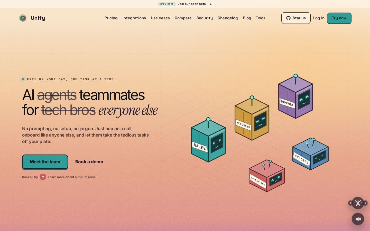Click the tagline FREE UP YOUR DAY
Image resolution: width=370 pixels, height=231 pixels.
pos(71,79)
